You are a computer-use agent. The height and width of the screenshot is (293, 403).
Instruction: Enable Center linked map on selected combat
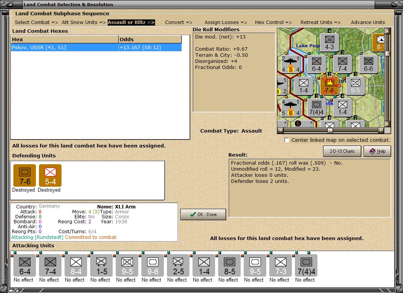(287, 140)
